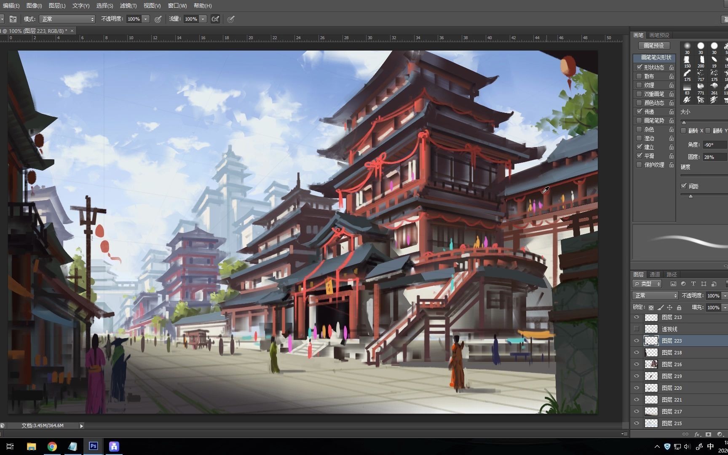Uncheck 传递 transfer checkbox

click(640, 112)
